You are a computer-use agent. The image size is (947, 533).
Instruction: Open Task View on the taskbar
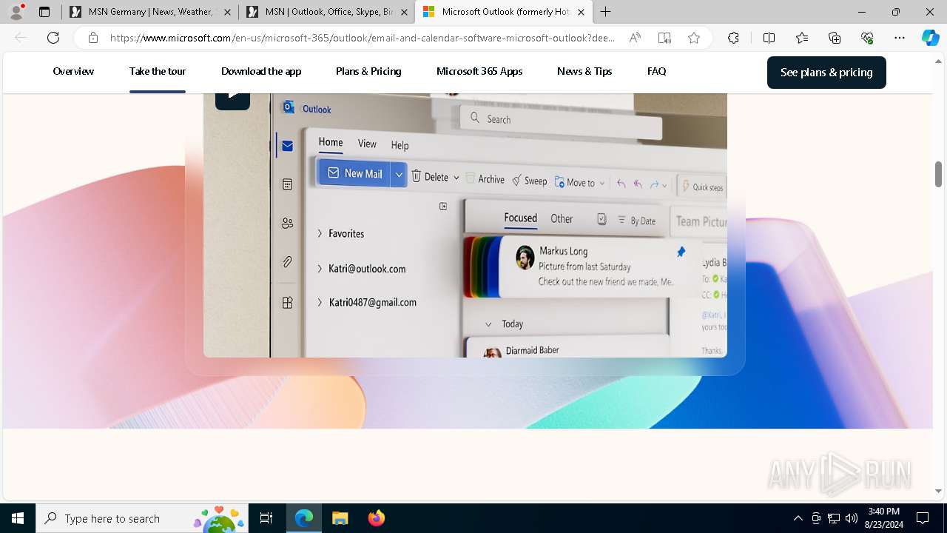(266, 518)
